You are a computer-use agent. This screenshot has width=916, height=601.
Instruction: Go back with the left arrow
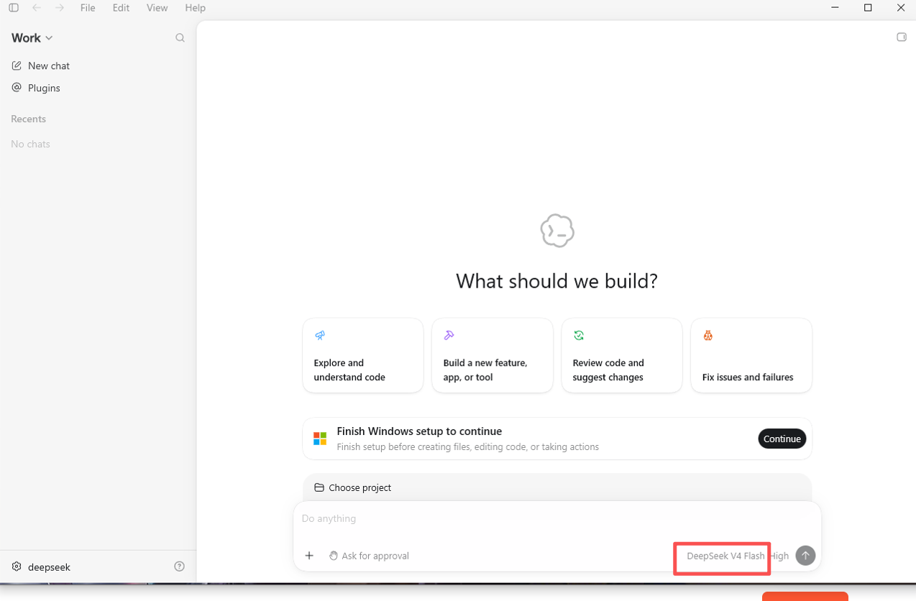37,8
